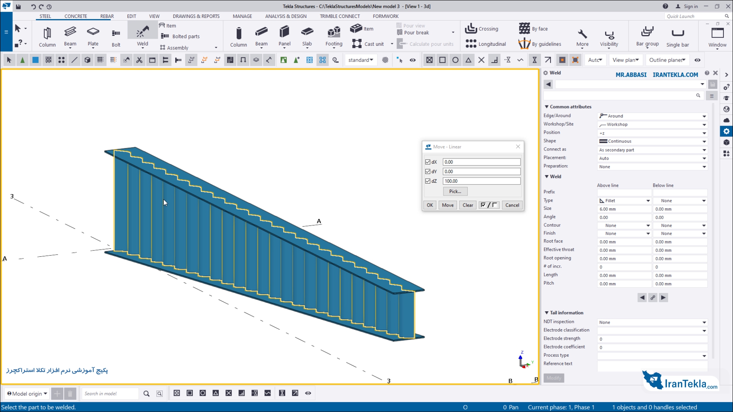Screen dimensions: 733x412
Task: Undo last action with undo arrow
Action: pyautogui.click(x=33, y=6)
